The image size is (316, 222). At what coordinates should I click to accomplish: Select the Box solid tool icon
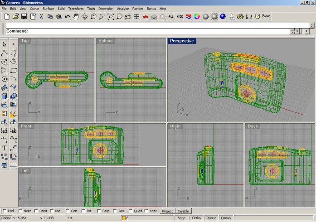click(4, 97)
